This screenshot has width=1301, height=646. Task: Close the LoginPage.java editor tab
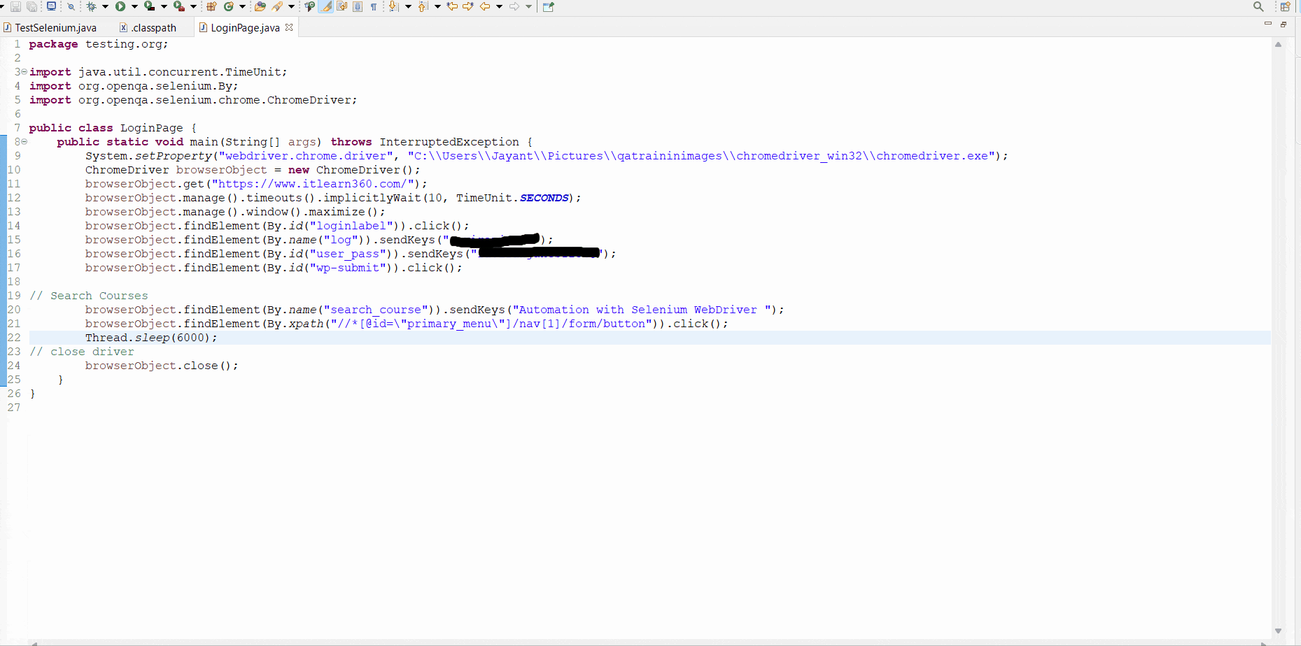click(289, 27)
